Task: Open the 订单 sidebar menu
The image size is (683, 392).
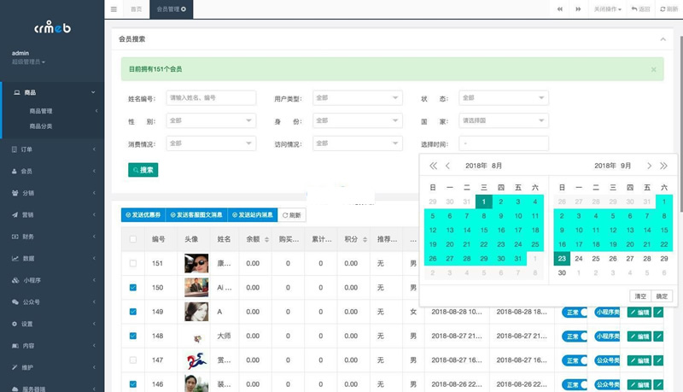Action: click(x=51, y=149)
